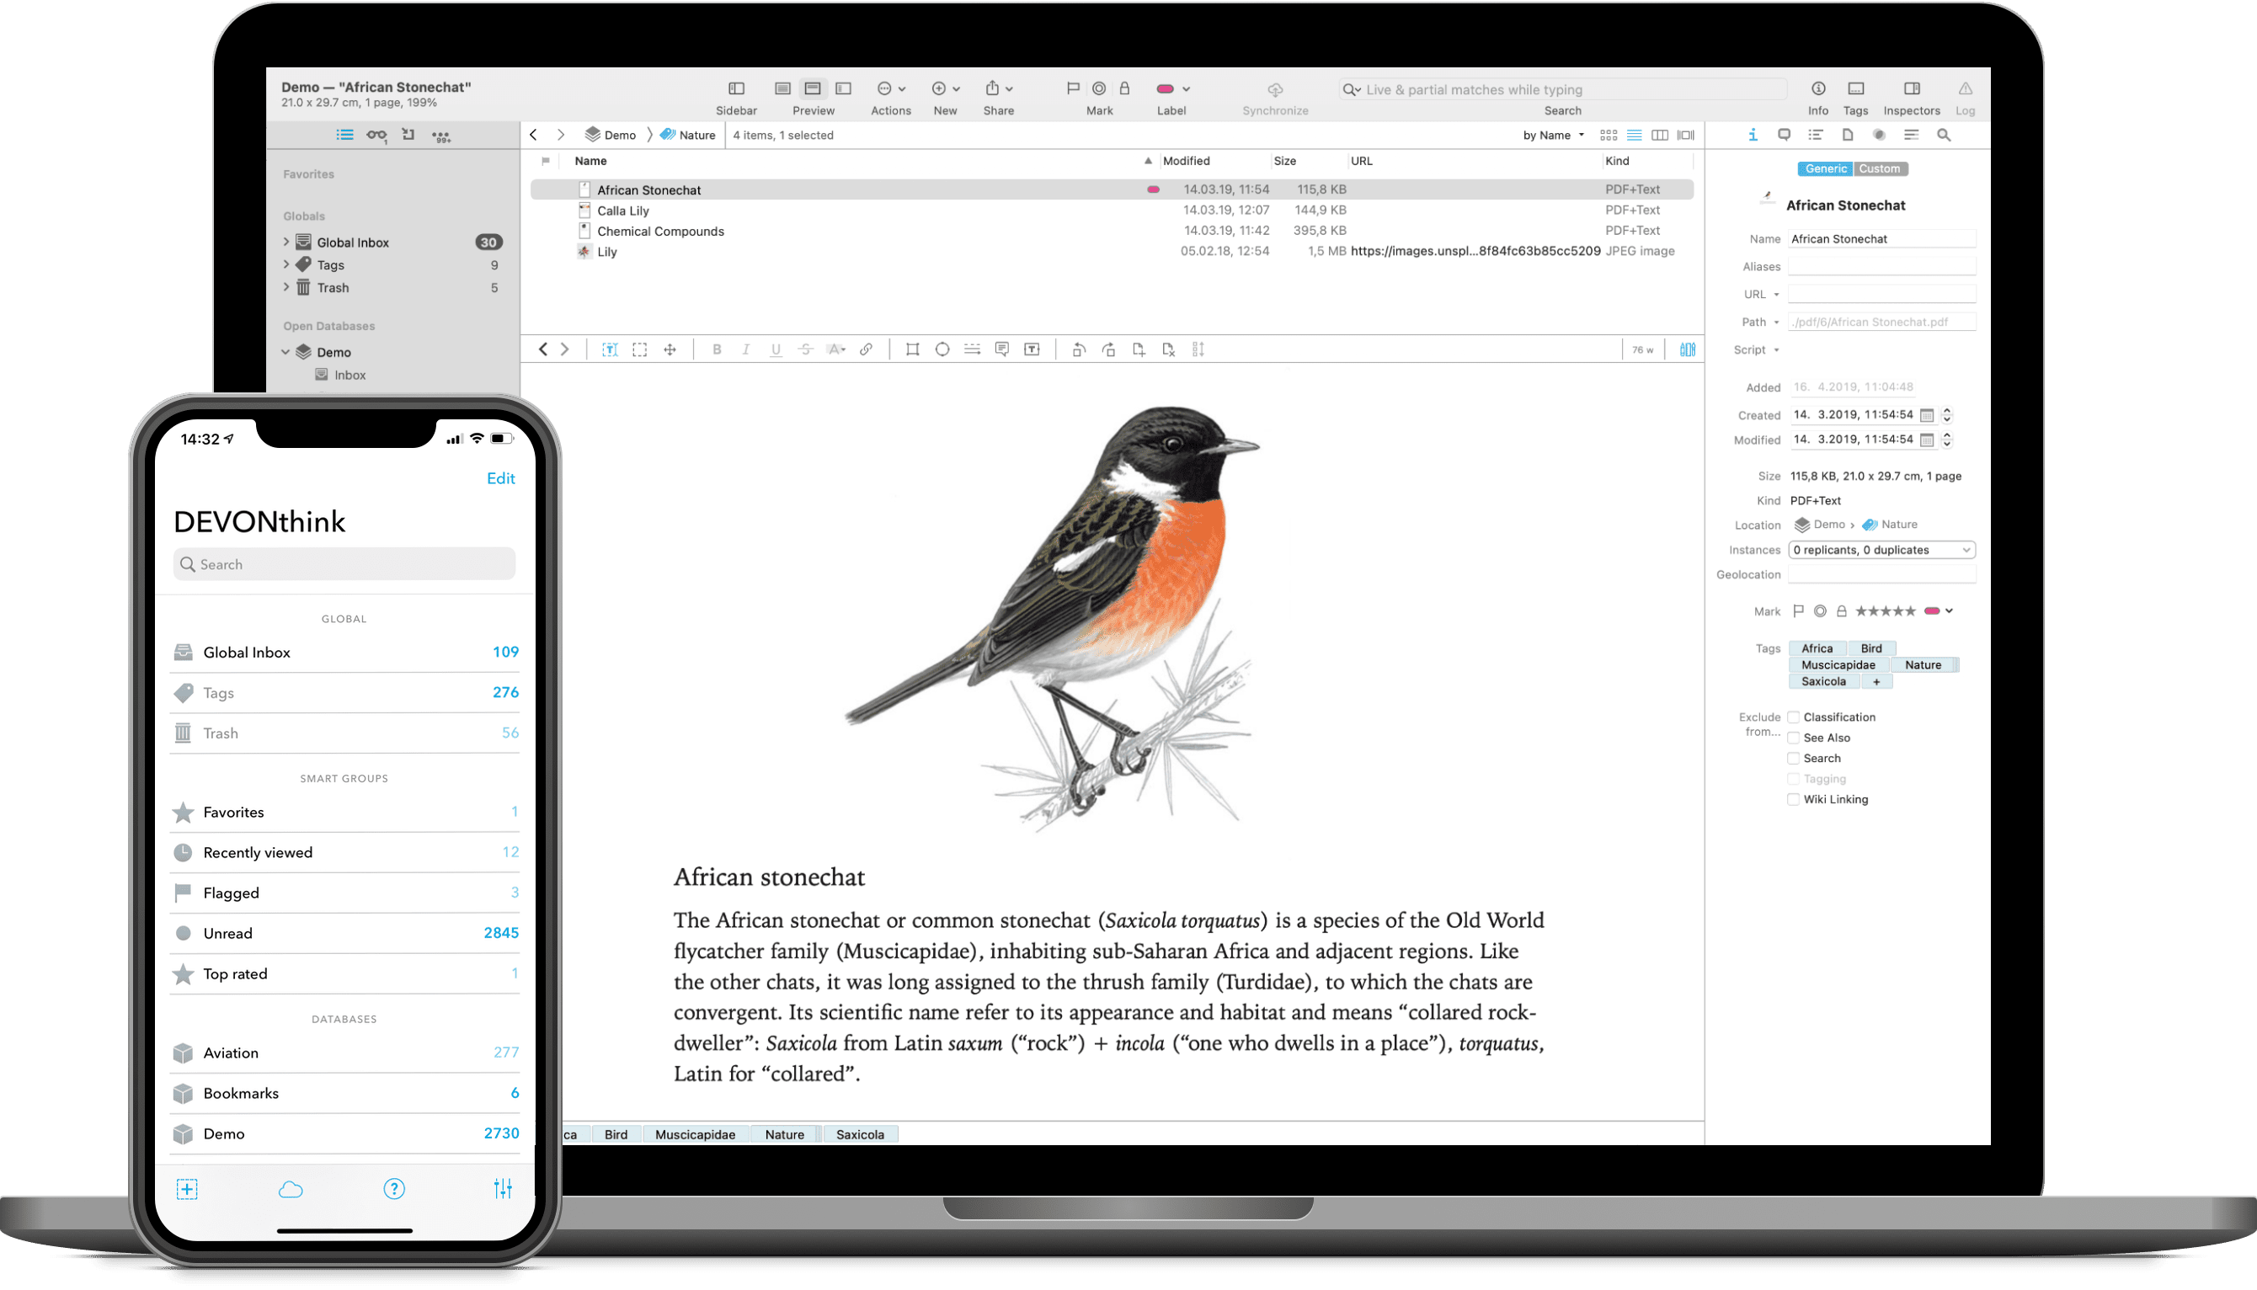Open the Log toolbar icon

click(1965, 88)
